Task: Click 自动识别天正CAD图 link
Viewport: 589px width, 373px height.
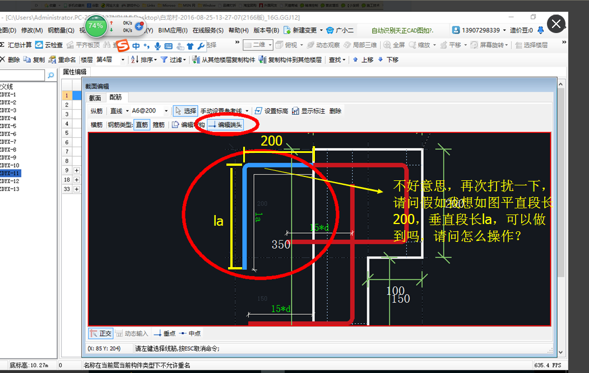Action: 402,30
